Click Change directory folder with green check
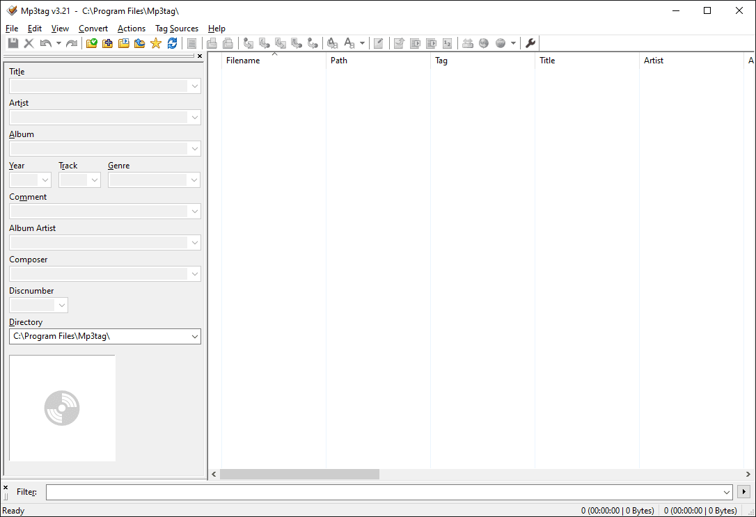 coord(92,43)
